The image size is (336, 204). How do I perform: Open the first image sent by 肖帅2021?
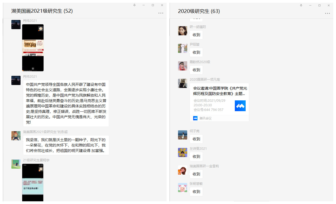point(33,48)
